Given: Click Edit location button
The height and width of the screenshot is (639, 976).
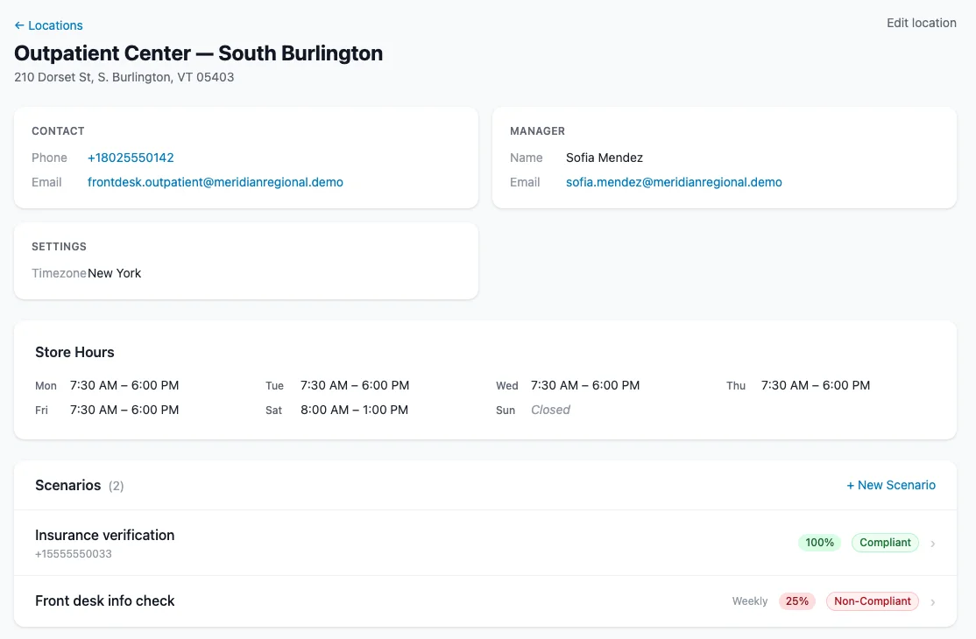Looking at the screenshot, I should [x=921, y=23].
